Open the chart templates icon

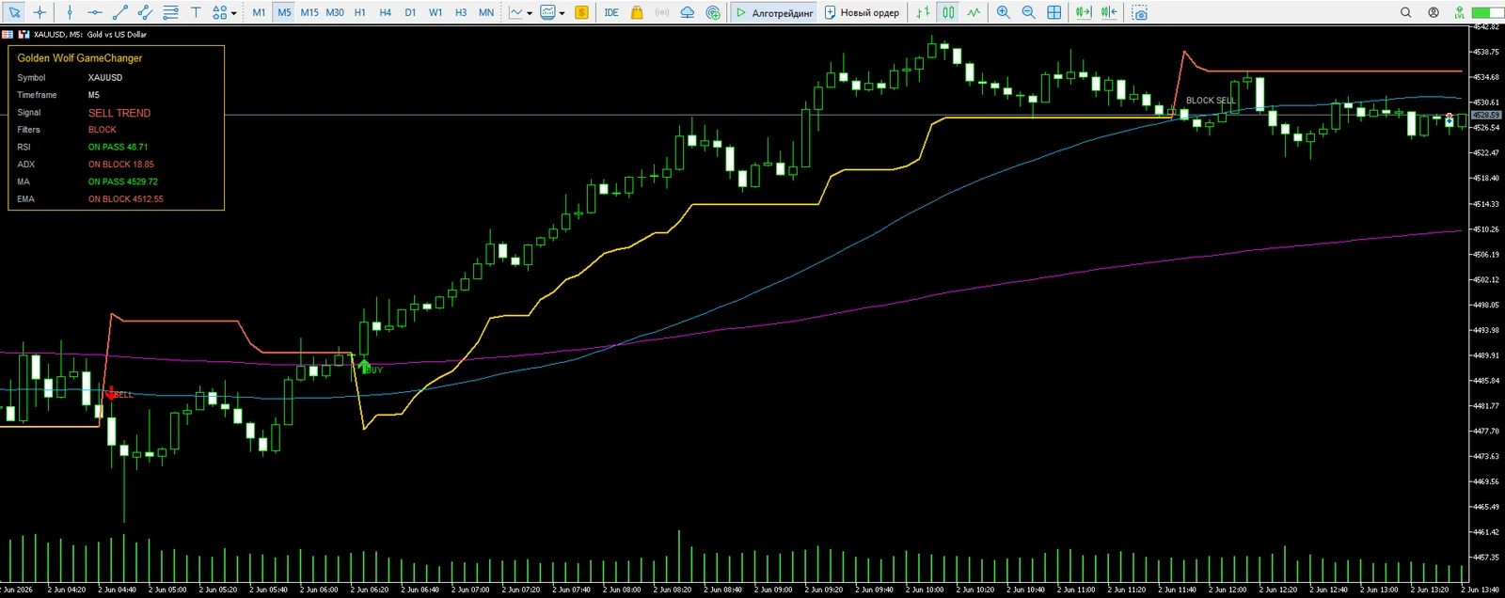[x=547, y=12]
